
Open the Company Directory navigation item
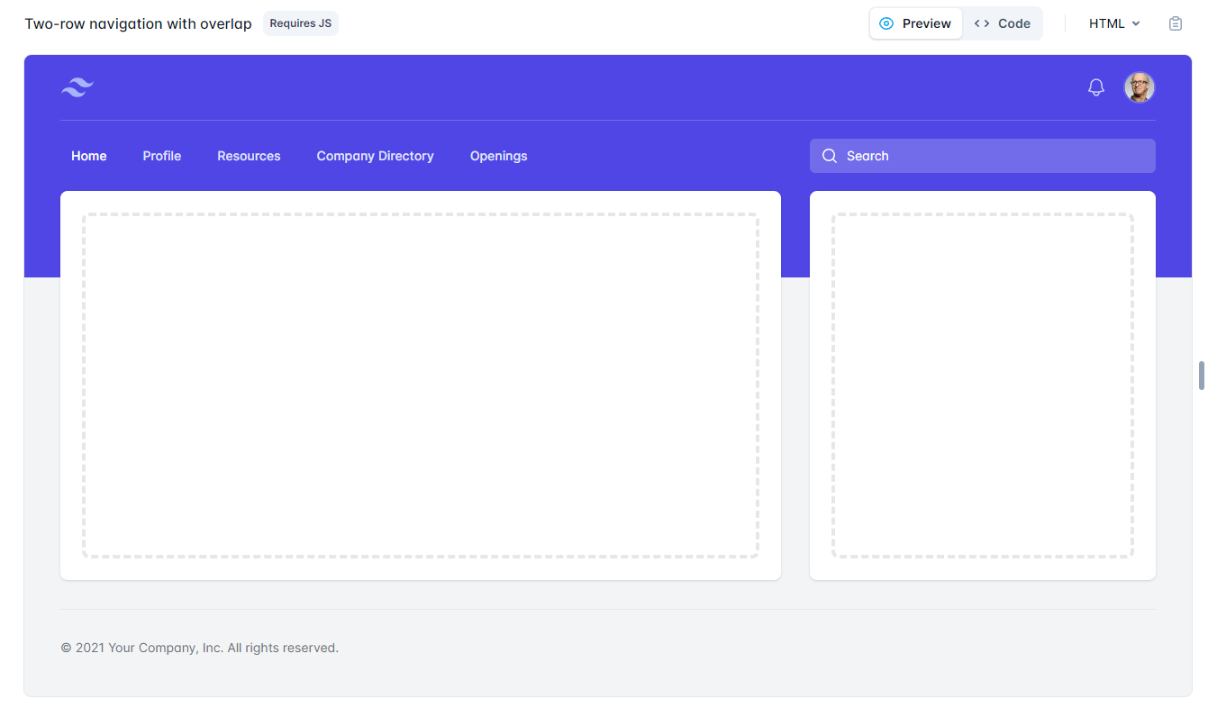click(375, 156)
